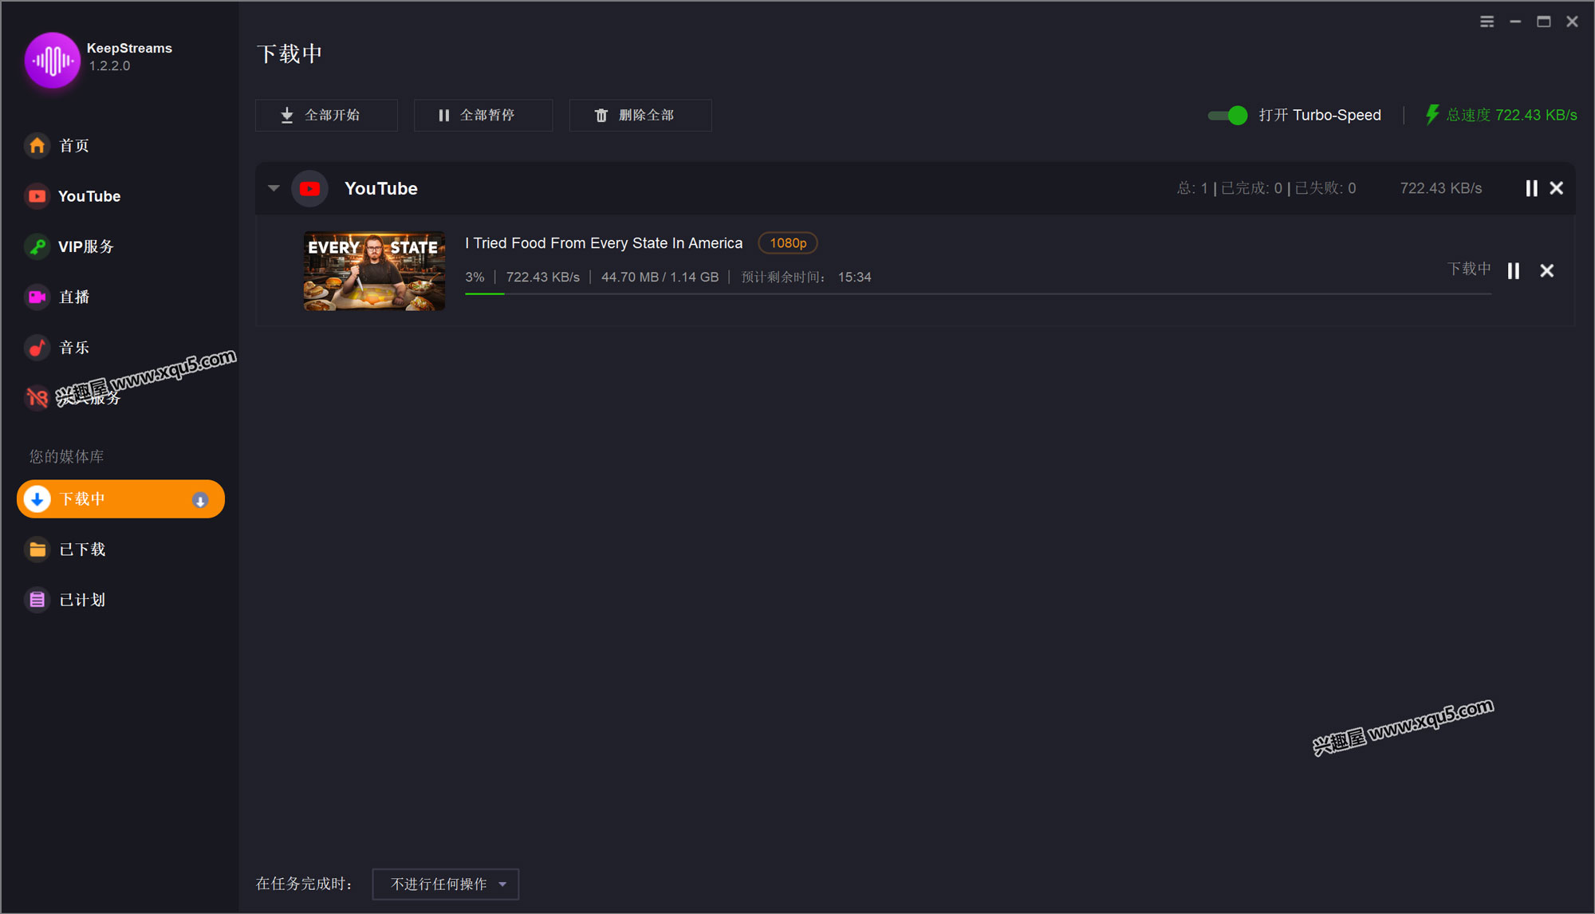Screen dimensions: 1595x914
Task: Open the 不进行任何操作 completion dropdown
Action: [446, 884]
